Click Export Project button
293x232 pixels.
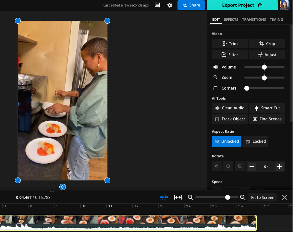[242, 5]
